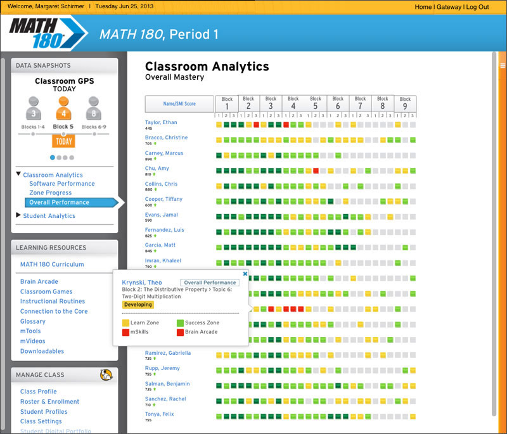Select the Block 8 column header
The width and height of the screenshot is (507, 434).
coord(383,103)
